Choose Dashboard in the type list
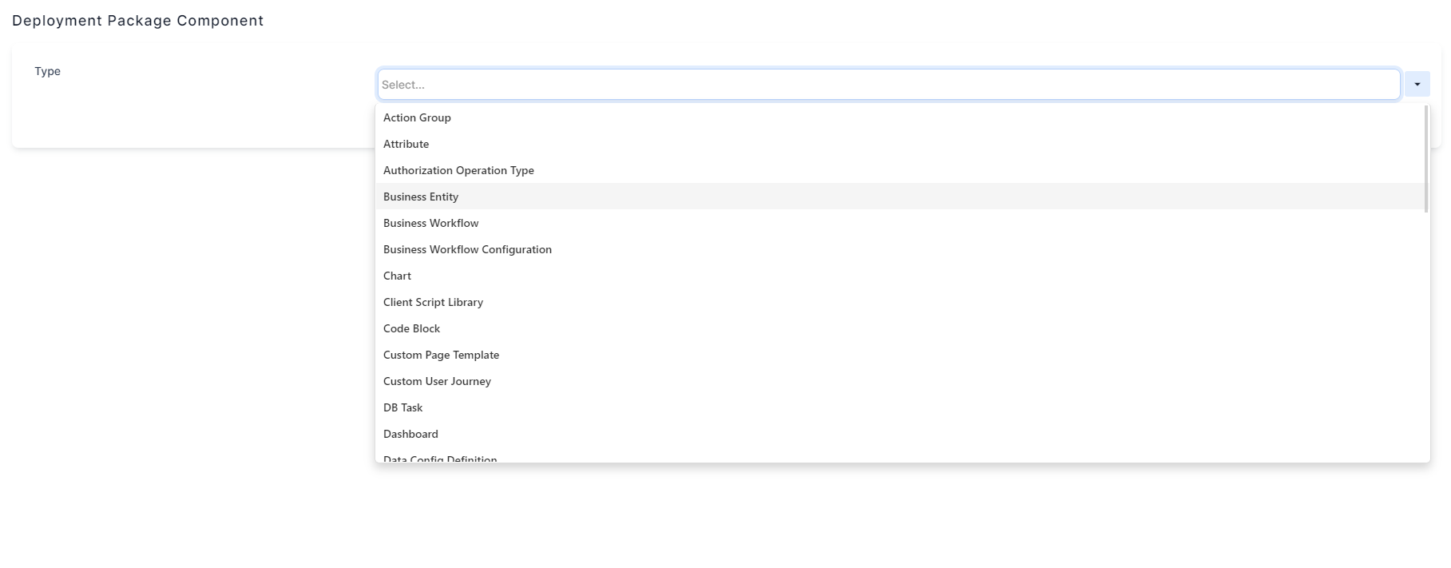This screenshot has width=1451, height=568. 410,434
